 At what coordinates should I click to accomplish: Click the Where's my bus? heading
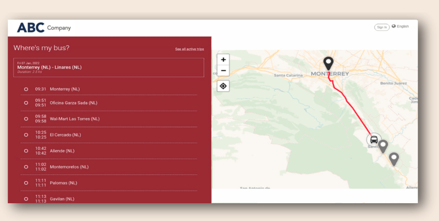point(41,48)
